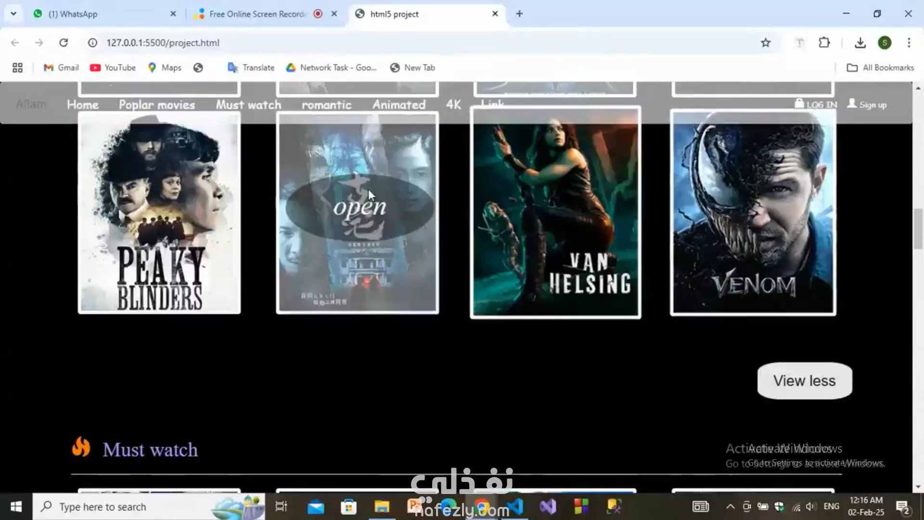Viewport: 924px width, 520px height.
Task: Click the Must watch section heading
Action: pos(150,450)
